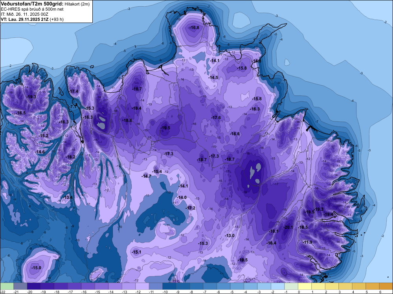393x294 pixels.
Task: Select the -15.4 temperature label
Action: (x=157, y=171)
